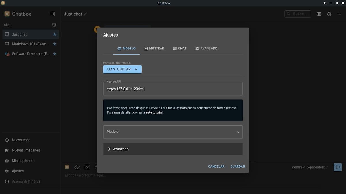
Task: Toggle star on Just chat conversation
Action: (x=54, y=34)
